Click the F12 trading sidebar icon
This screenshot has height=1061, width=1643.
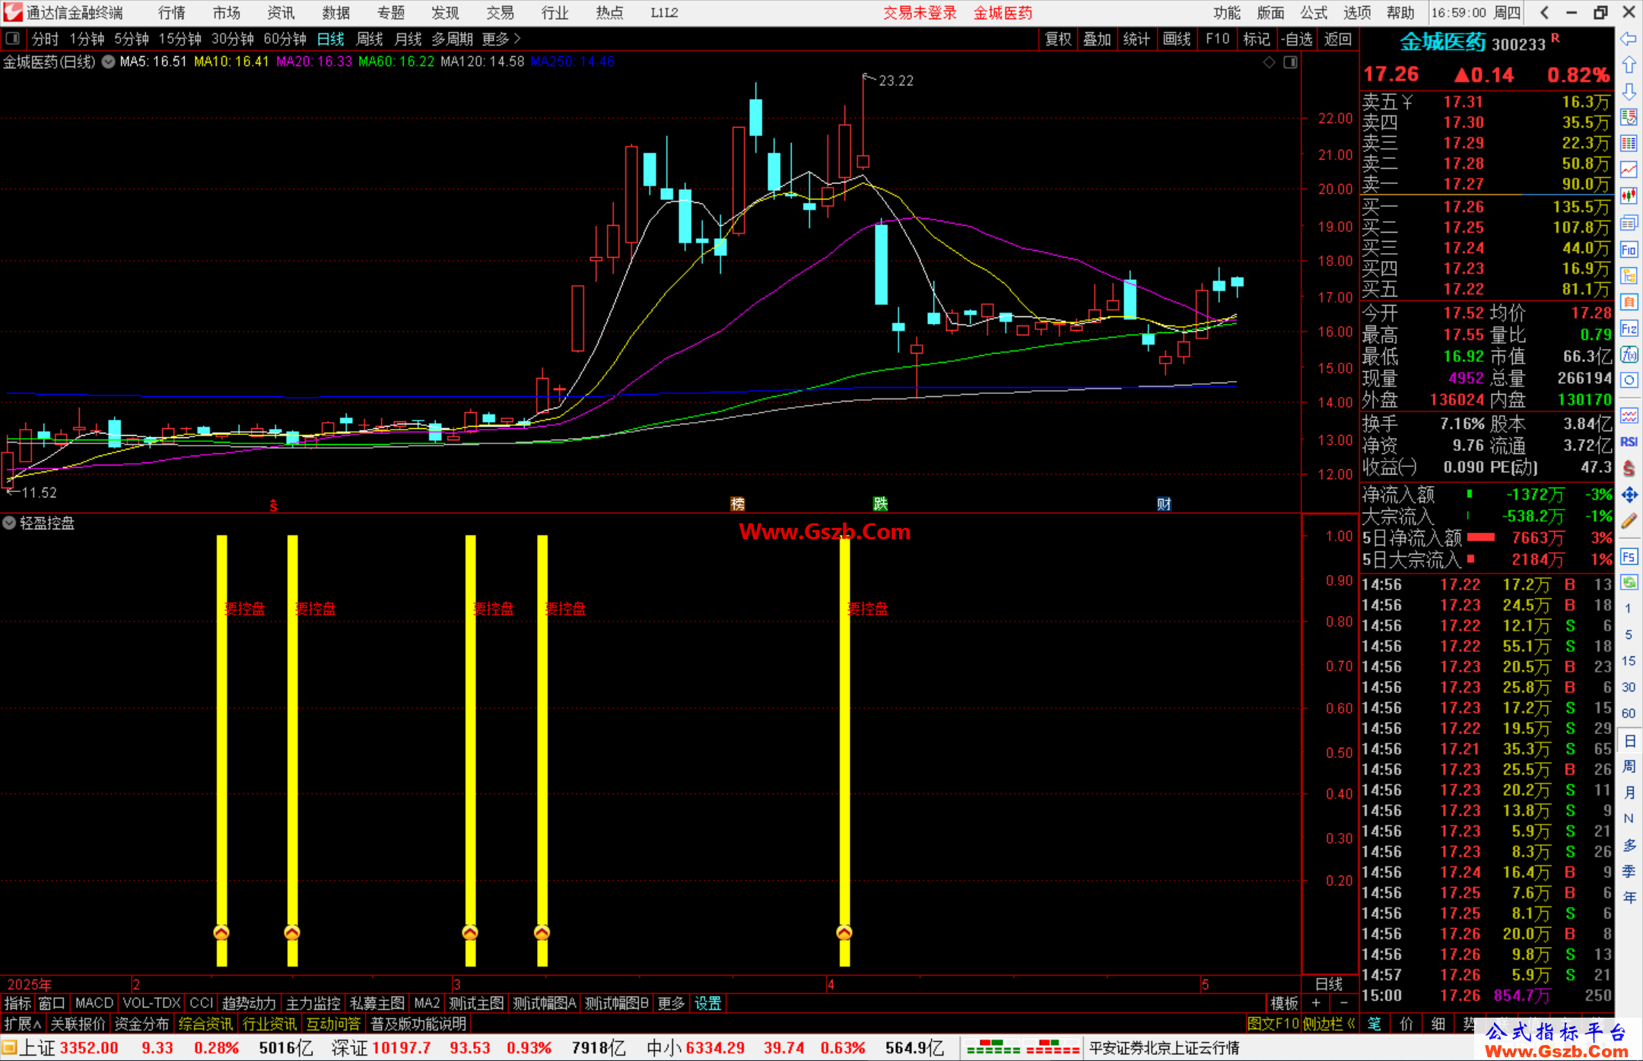point(1629,329)
